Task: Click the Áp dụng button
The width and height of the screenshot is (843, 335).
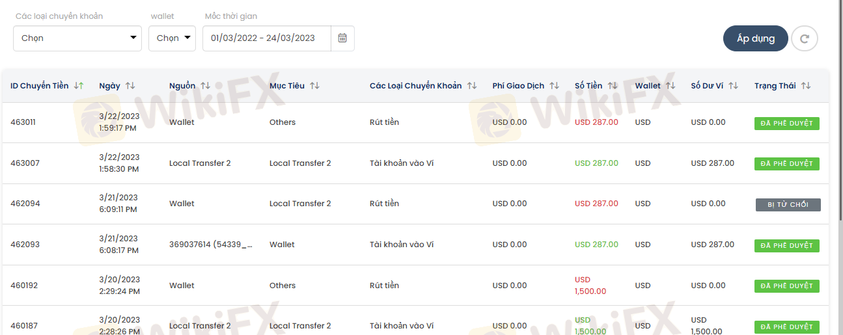Action: pos(756,38)
